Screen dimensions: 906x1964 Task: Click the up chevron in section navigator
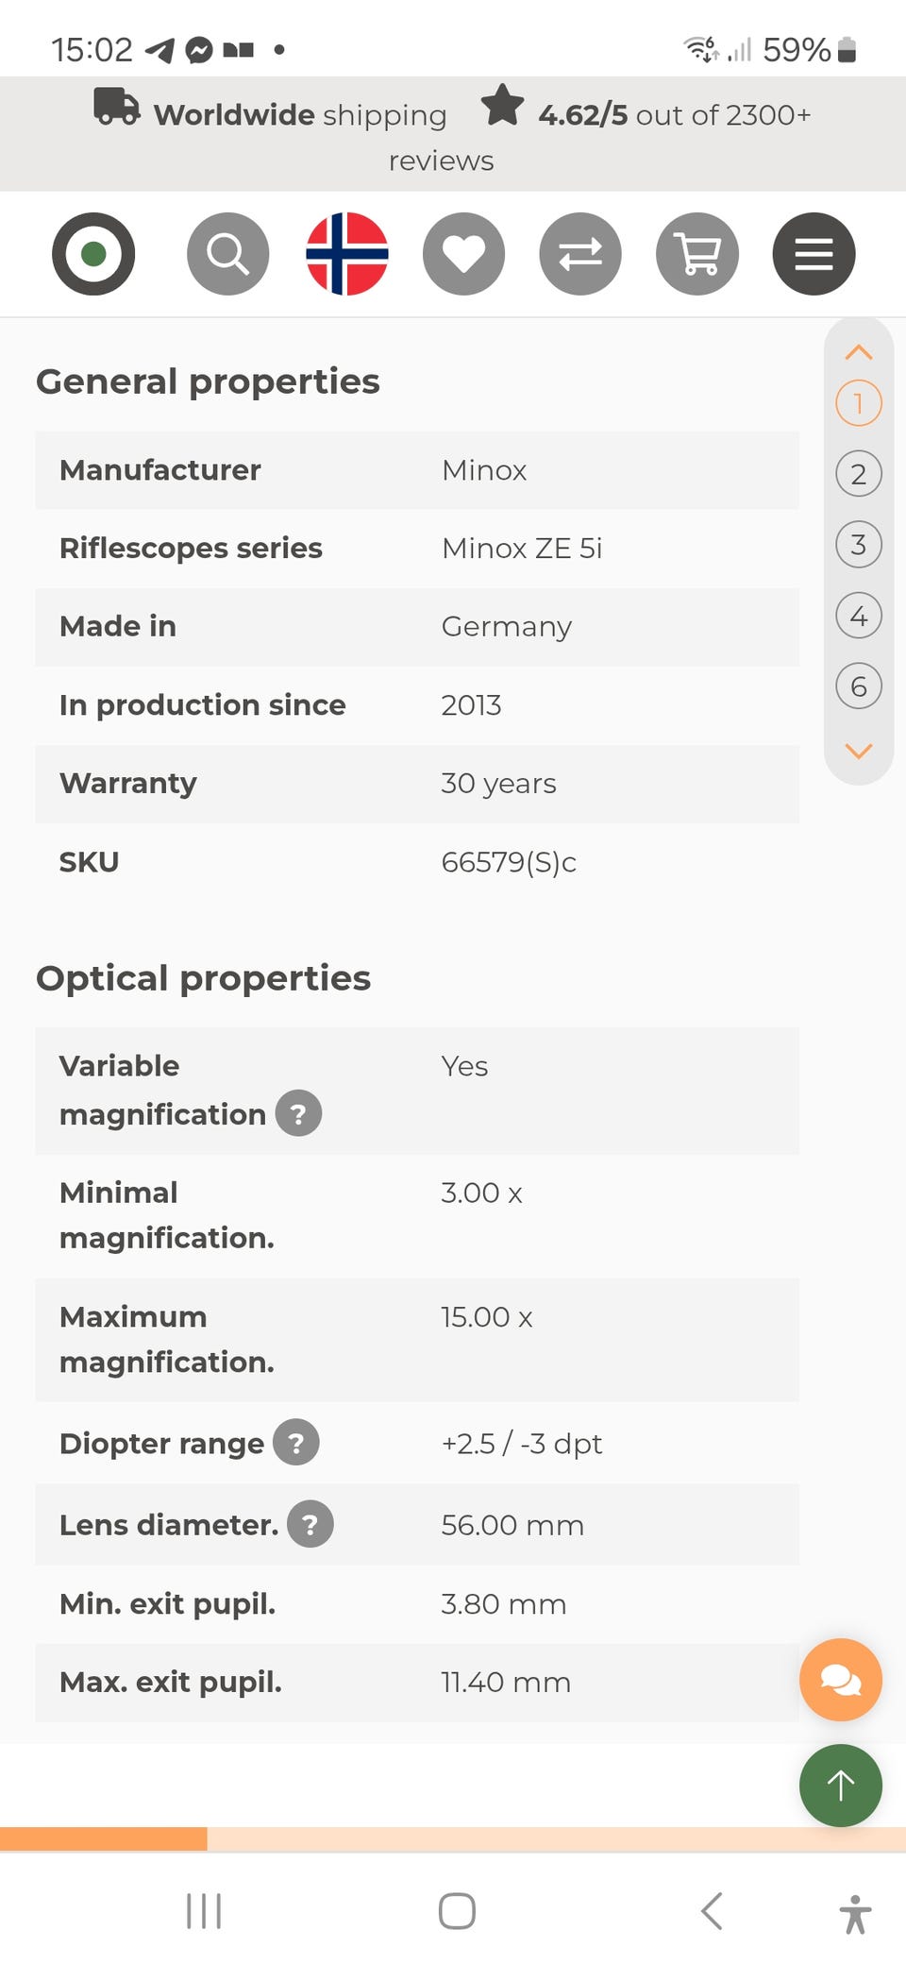tap(858, 353)
